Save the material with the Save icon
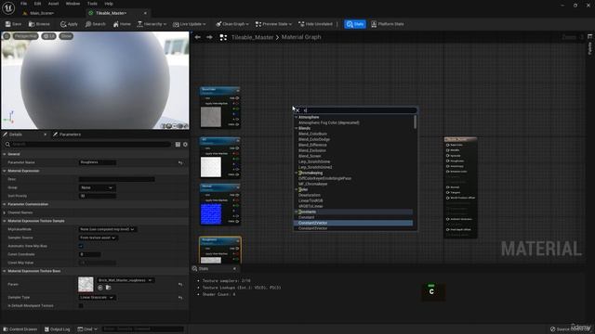The width and height of the screenshot is (595, 334). tap(13, 24)
